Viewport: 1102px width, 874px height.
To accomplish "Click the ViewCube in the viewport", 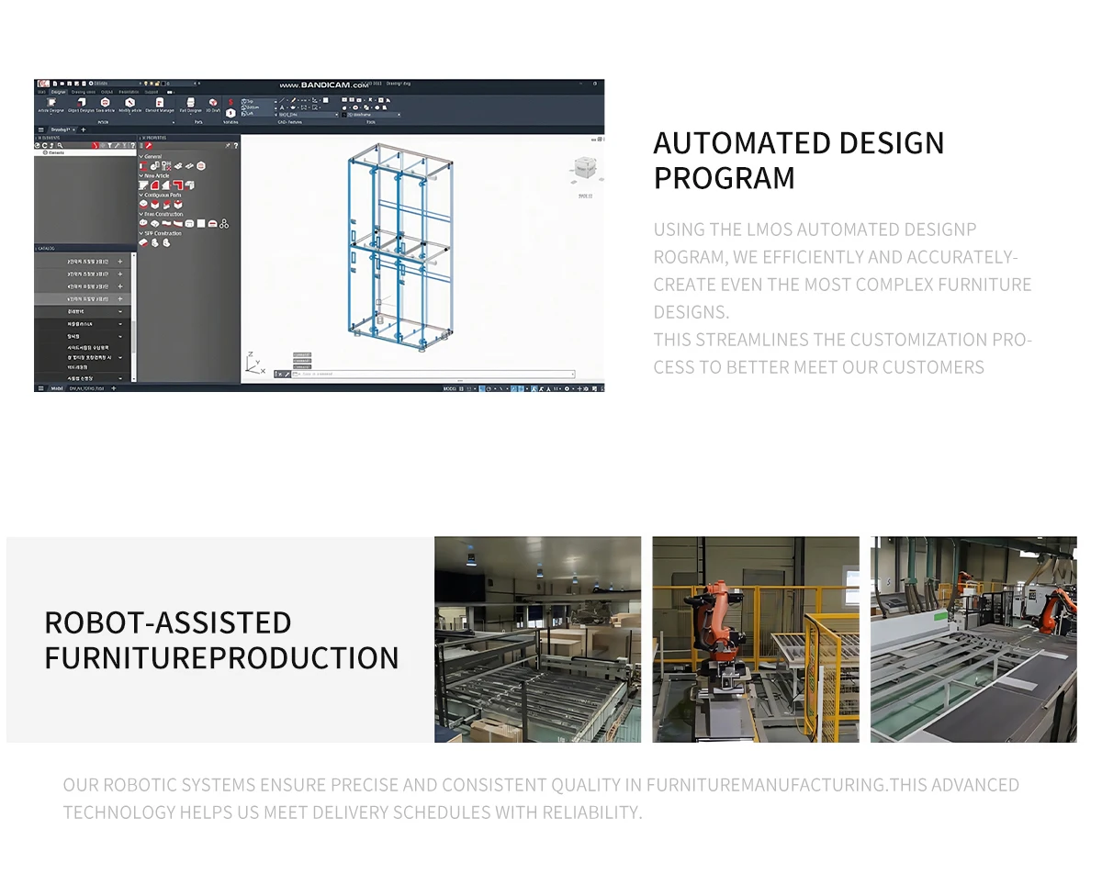I will (x=583, y=169).
